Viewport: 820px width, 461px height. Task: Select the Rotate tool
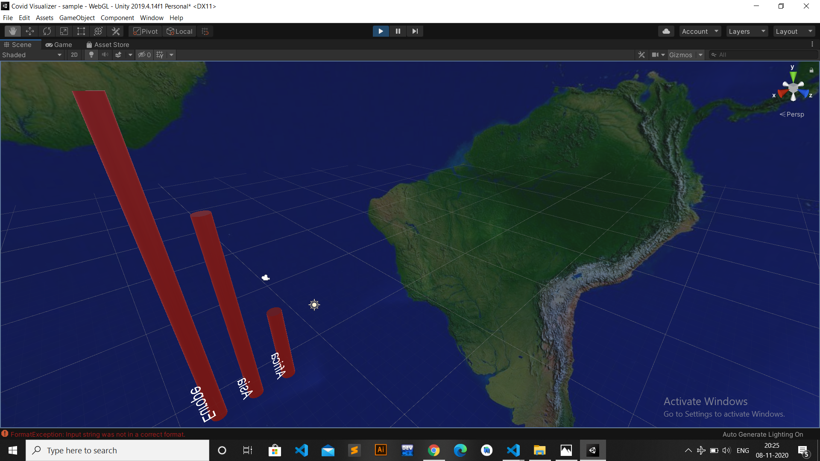(47, 31)
